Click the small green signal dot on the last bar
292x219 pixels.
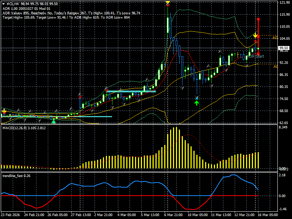tap(258, 49)
